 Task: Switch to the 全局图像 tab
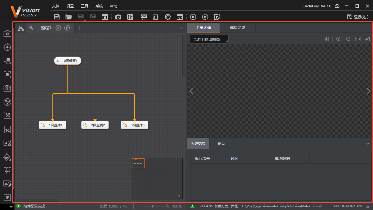(x=203, y=28)
